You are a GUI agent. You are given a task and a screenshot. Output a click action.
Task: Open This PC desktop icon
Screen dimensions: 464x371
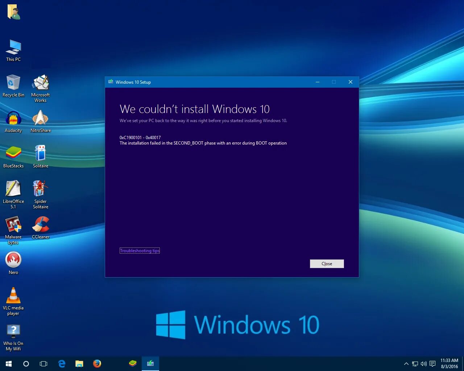[13, 50]
